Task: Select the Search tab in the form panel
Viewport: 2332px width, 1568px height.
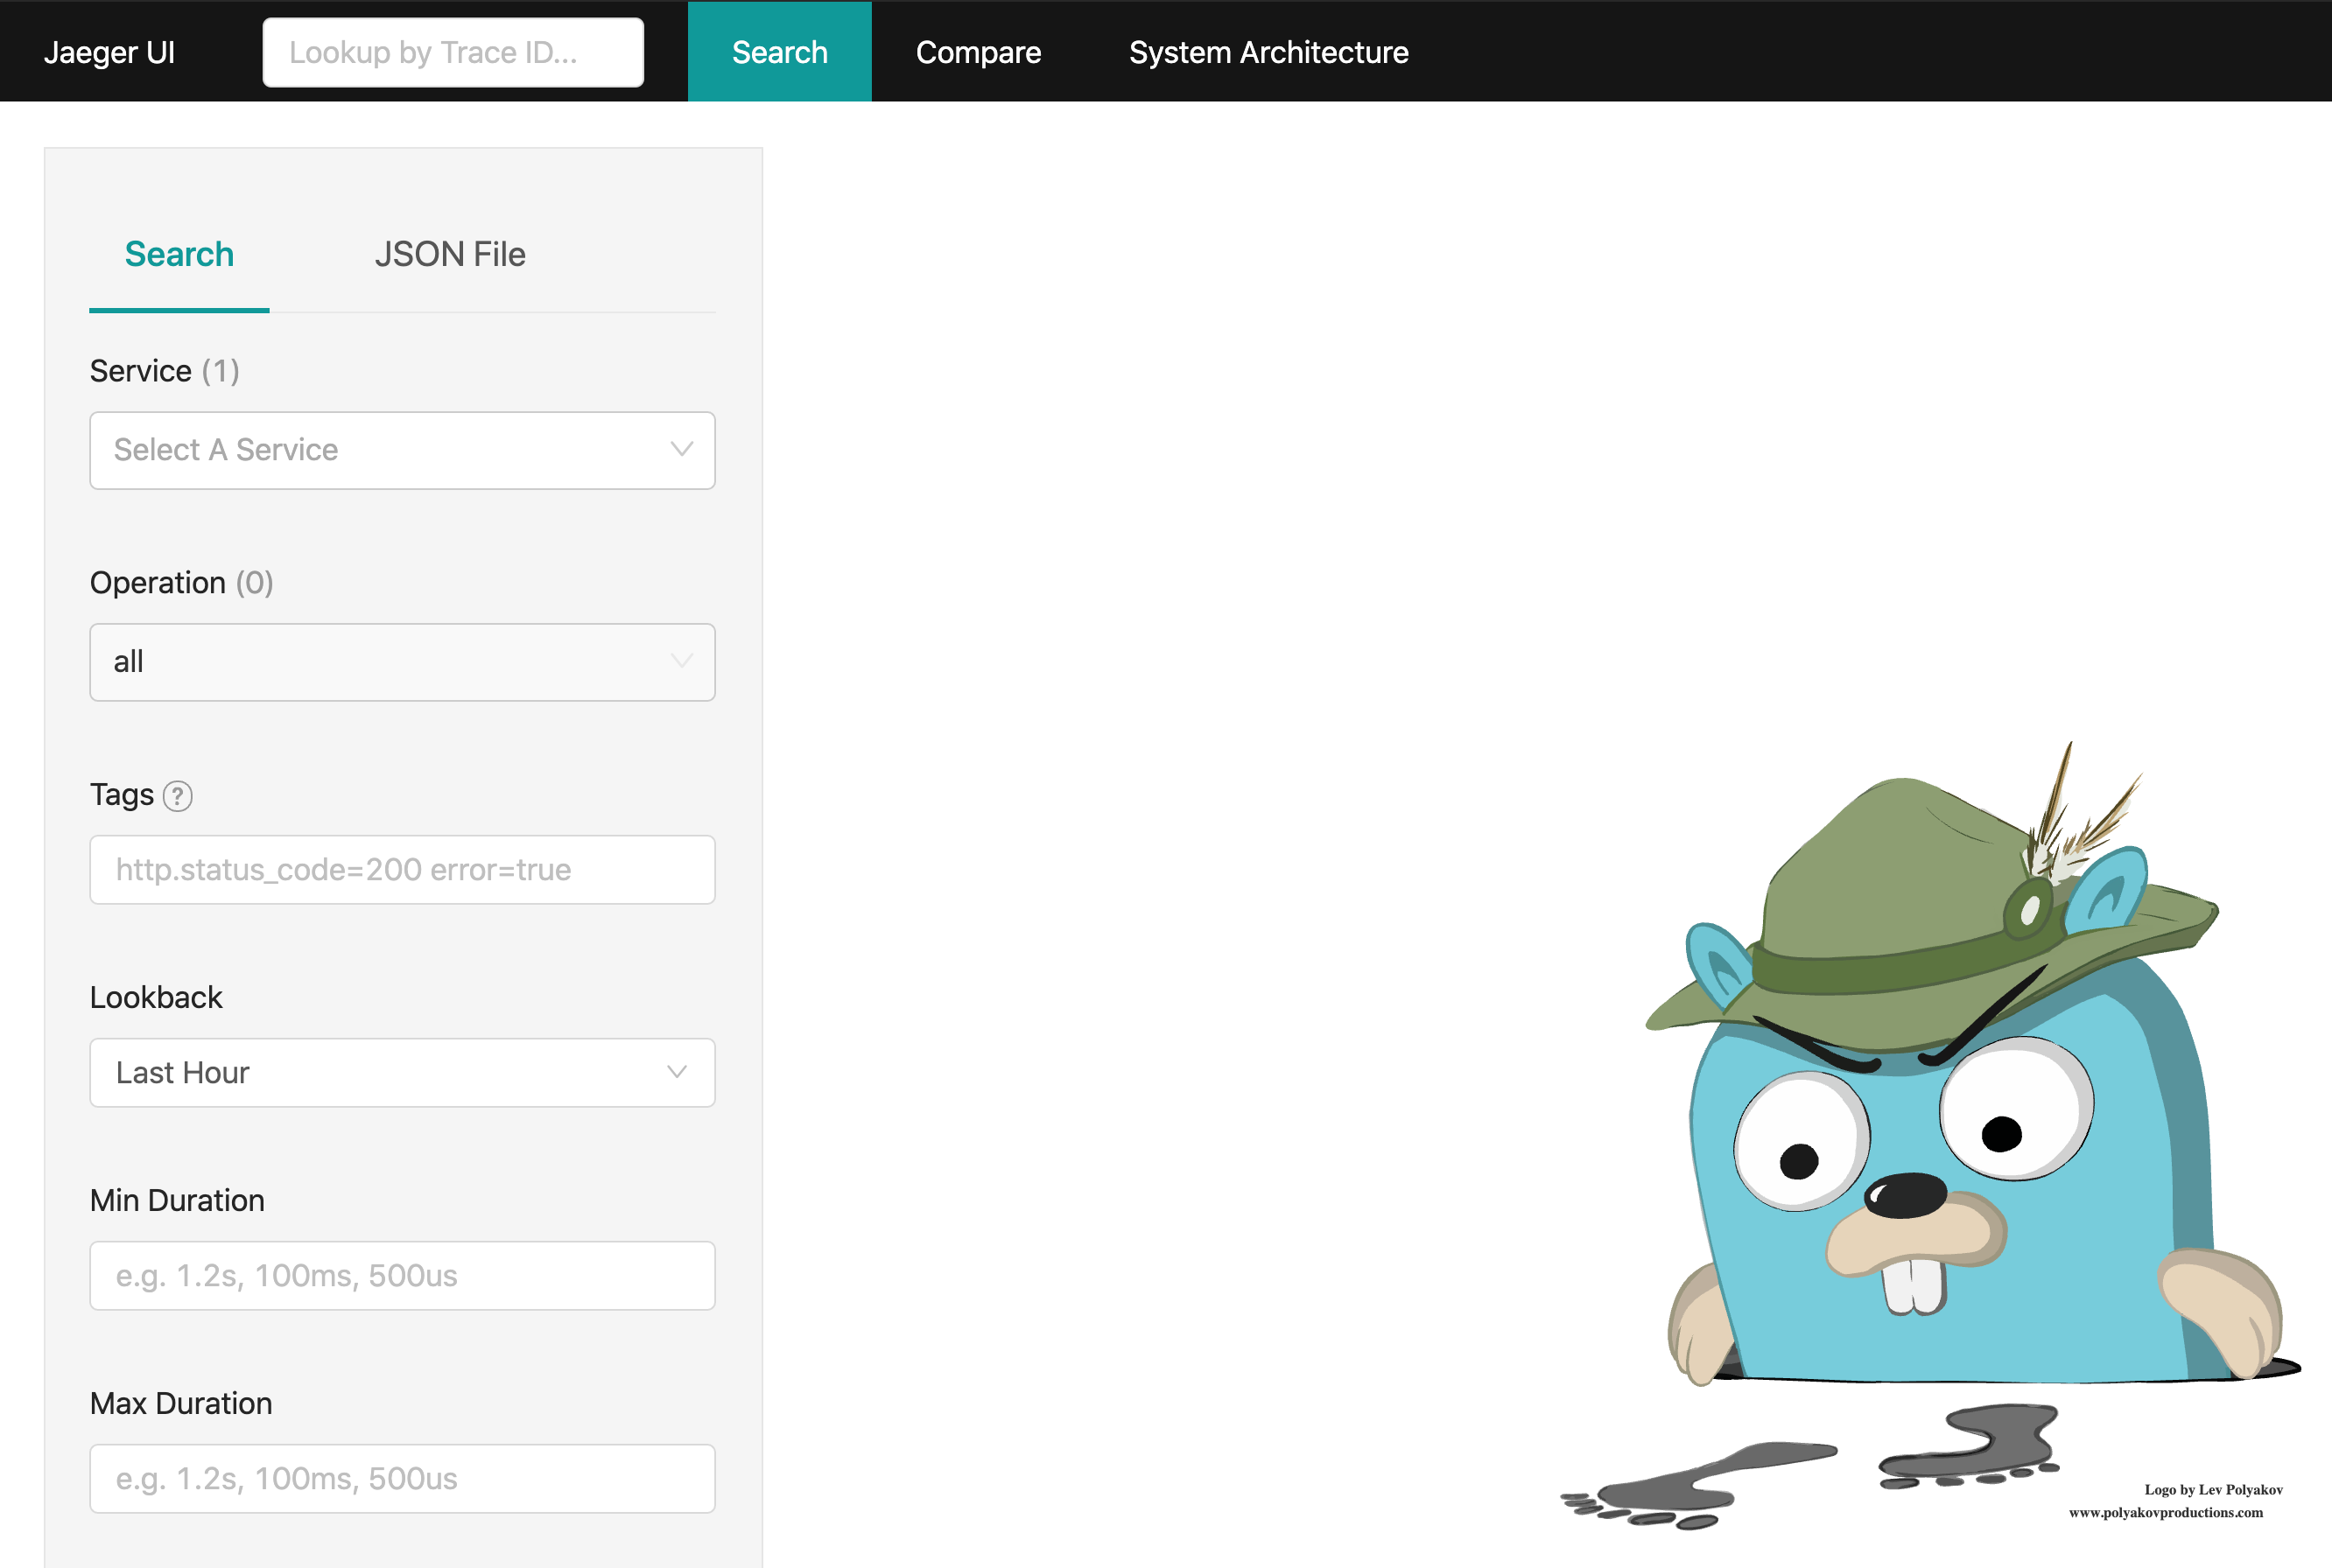Action: 179,254
